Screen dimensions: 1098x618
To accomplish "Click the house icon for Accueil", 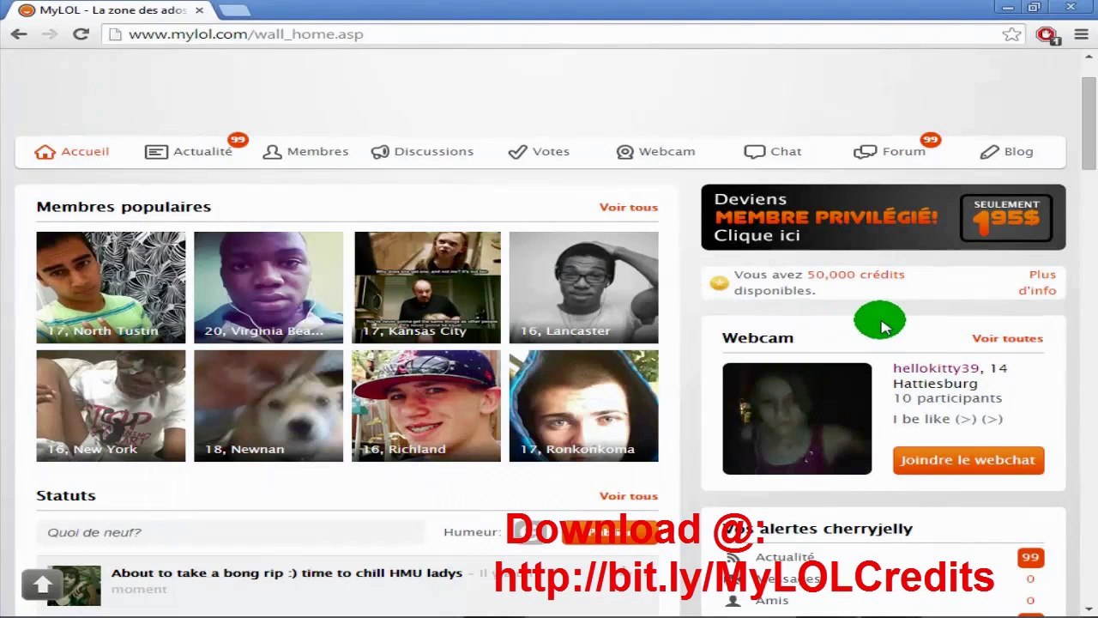I will (x=45, y=152).
